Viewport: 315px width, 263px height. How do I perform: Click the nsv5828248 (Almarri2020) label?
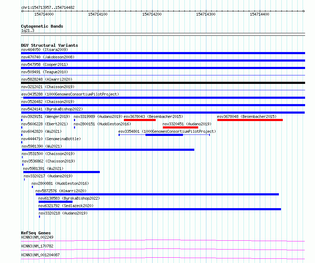coord(47,79)
